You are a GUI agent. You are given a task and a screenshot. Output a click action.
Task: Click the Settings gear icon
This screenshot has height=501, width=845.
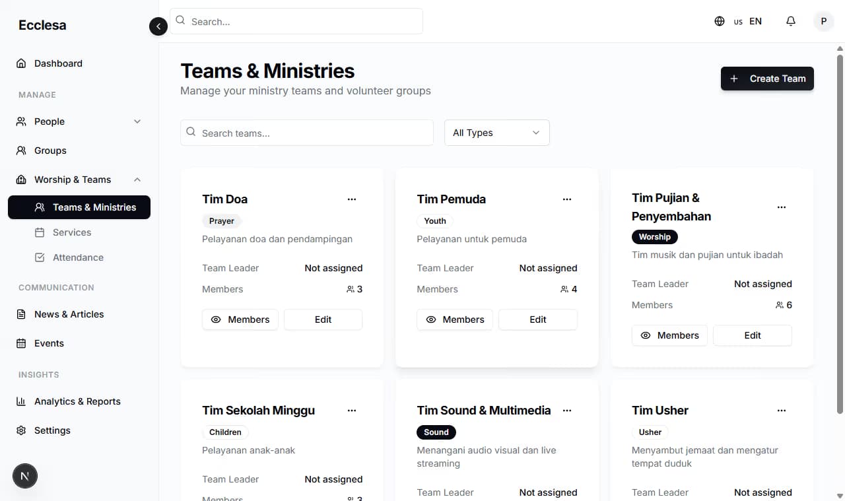pos(21,430)
